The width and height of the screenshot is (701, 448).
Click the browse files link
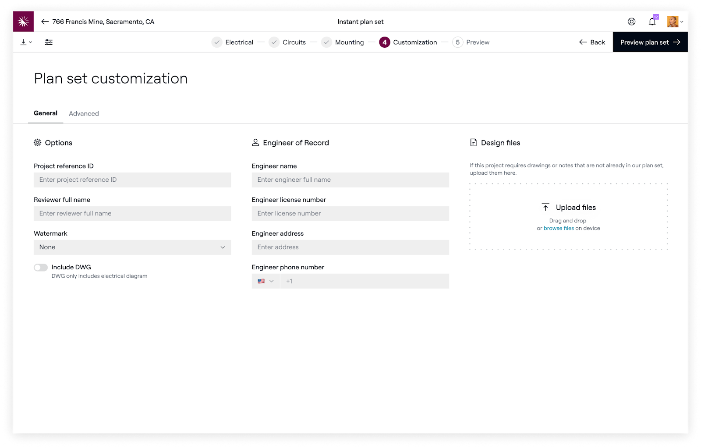(x=559, y=228)
